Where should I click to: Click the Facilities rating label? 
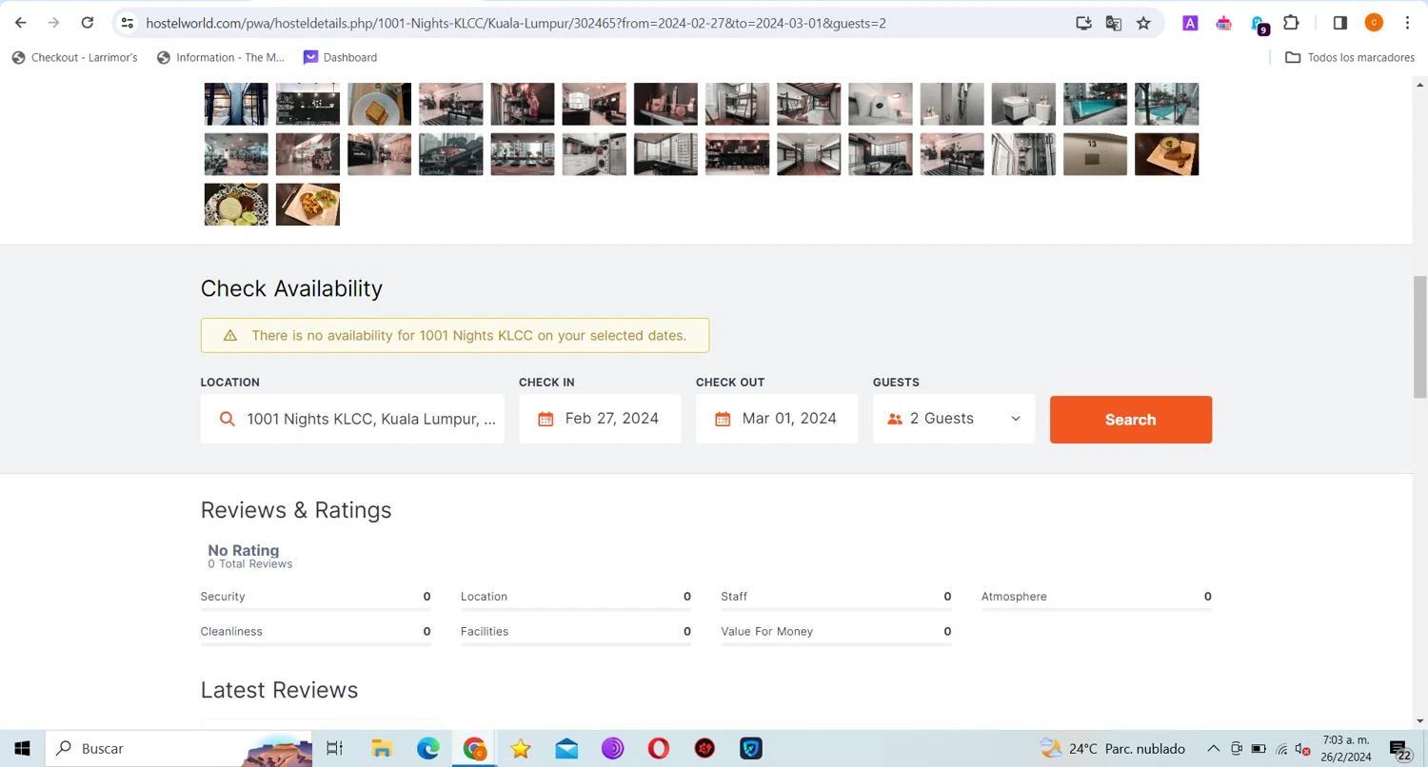tap(485, 632)
